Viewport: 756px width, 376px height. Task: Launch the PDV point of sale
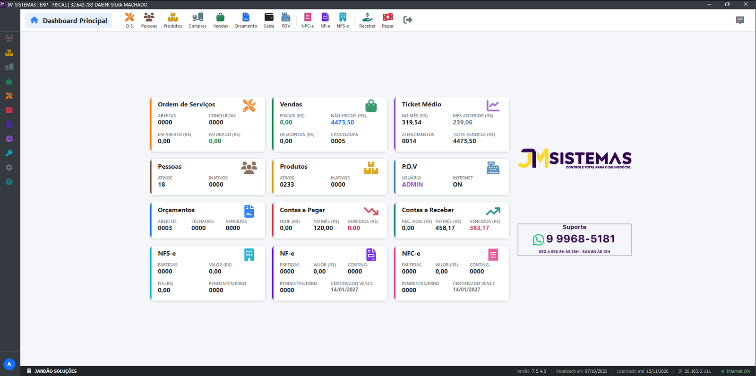tap(286, 20)
